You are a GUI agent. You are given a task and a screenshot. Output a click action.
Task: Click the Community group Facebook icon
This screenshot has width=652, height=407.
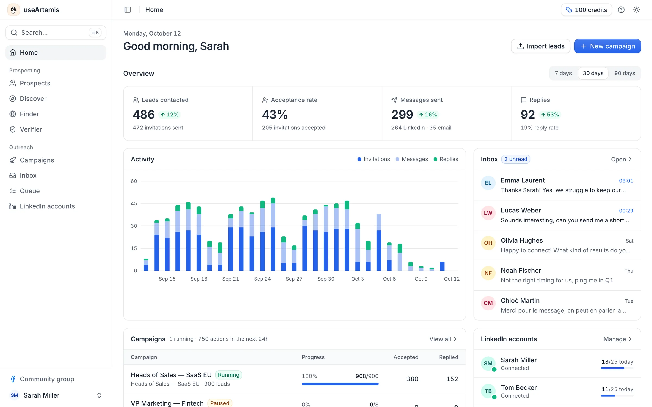click(13, 379)
